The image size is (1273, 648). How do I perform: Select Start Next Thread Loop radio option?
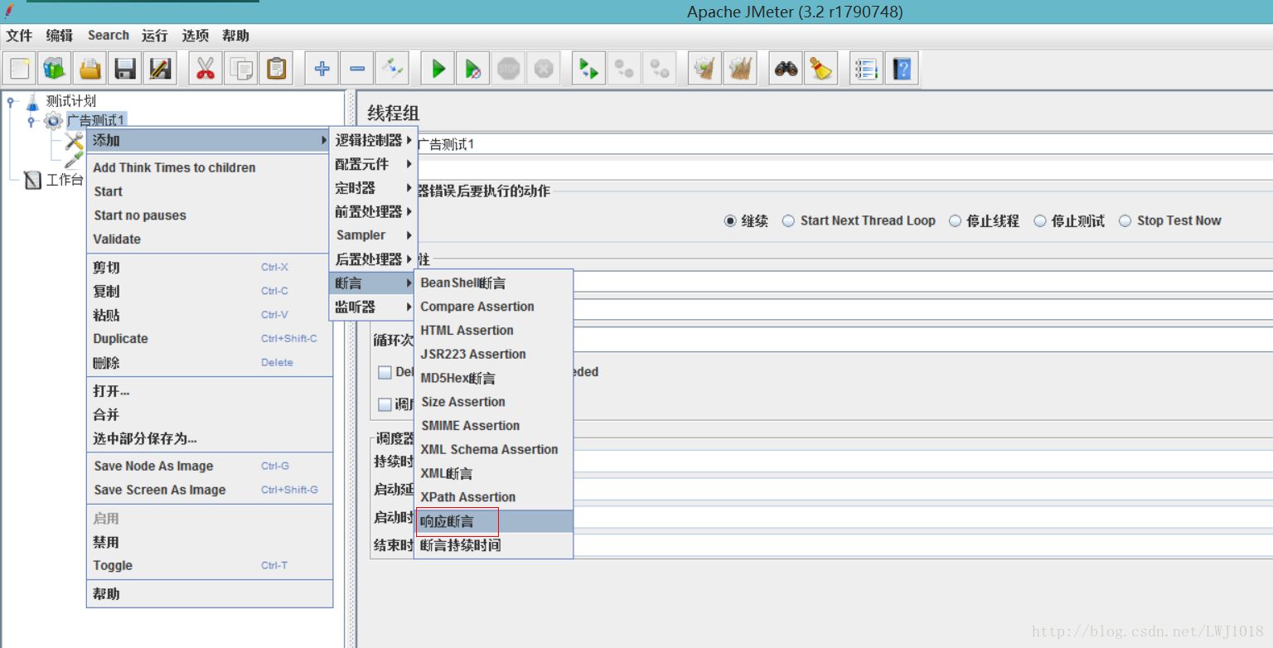788,221
